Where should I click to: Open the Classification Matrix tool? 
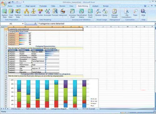(x=81, y=13)
